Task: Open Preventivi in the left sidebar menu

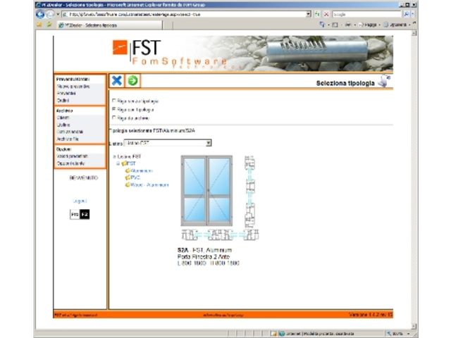Action: (x=66, y=94)
